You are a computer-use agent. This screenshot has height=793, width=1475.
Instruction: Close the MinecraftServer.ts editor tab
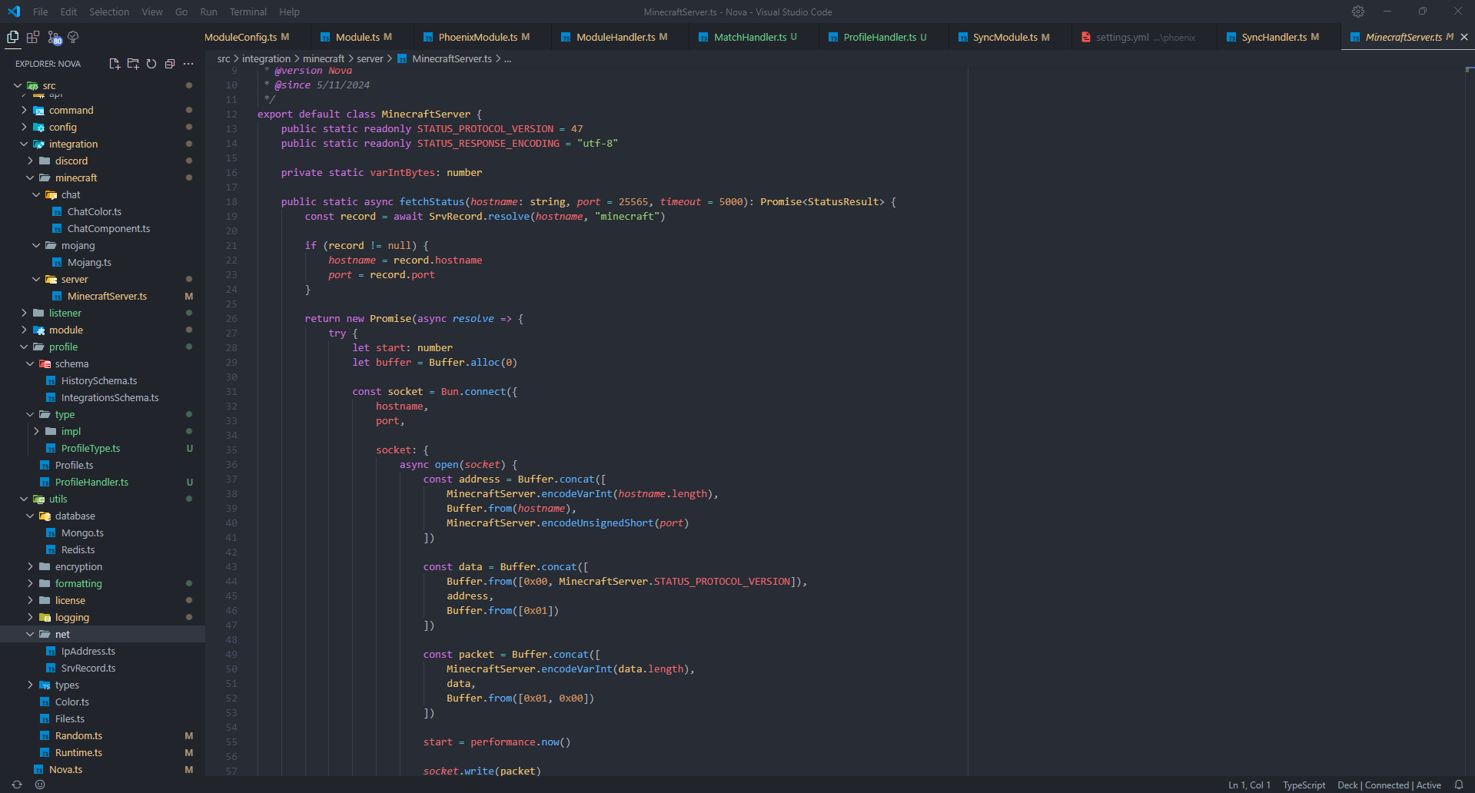click(x=1464, y=37)
